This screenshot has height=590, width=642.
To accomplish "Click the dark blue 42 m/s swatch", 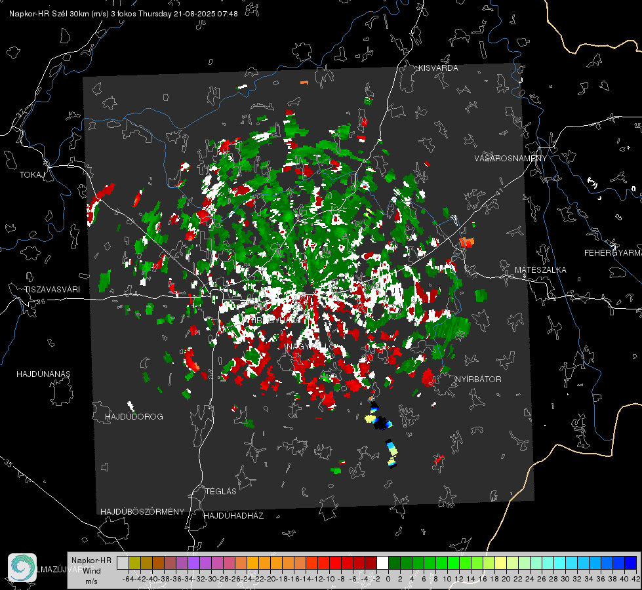I will (x=631, y=562).
